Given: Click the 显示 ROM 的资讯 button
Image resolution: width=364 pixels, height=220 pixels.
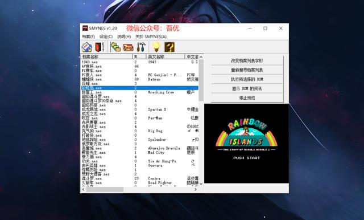Looking at the screenshot, I should [x=247, y=88].
